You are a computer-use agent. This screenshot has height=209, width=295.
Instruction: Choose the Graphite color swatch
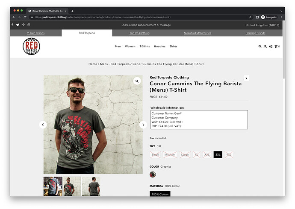[x=153, y=174]
